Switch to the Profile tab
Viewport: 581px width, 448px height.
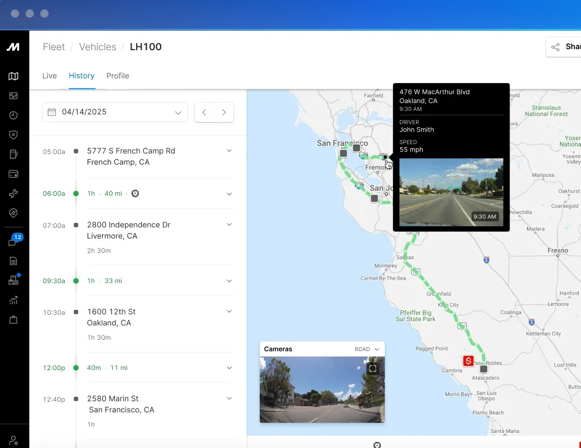[x=118, y=76]
